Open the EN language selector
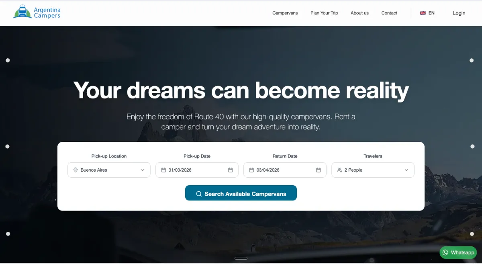The height and width of the screenshot is (264, 482). (427, 13)
